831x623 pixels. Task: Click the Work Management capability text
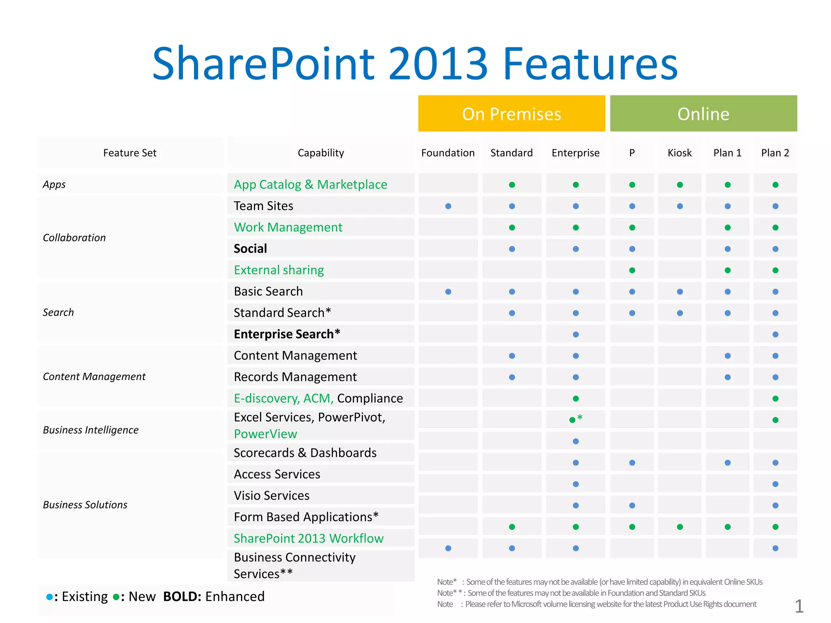pyautogui.click(x=288, y=227)
